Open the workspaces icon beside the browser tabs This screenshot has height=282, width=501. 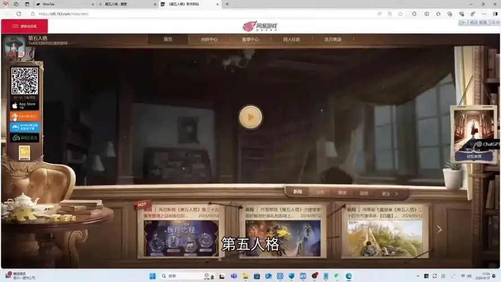tap(16, 4)
